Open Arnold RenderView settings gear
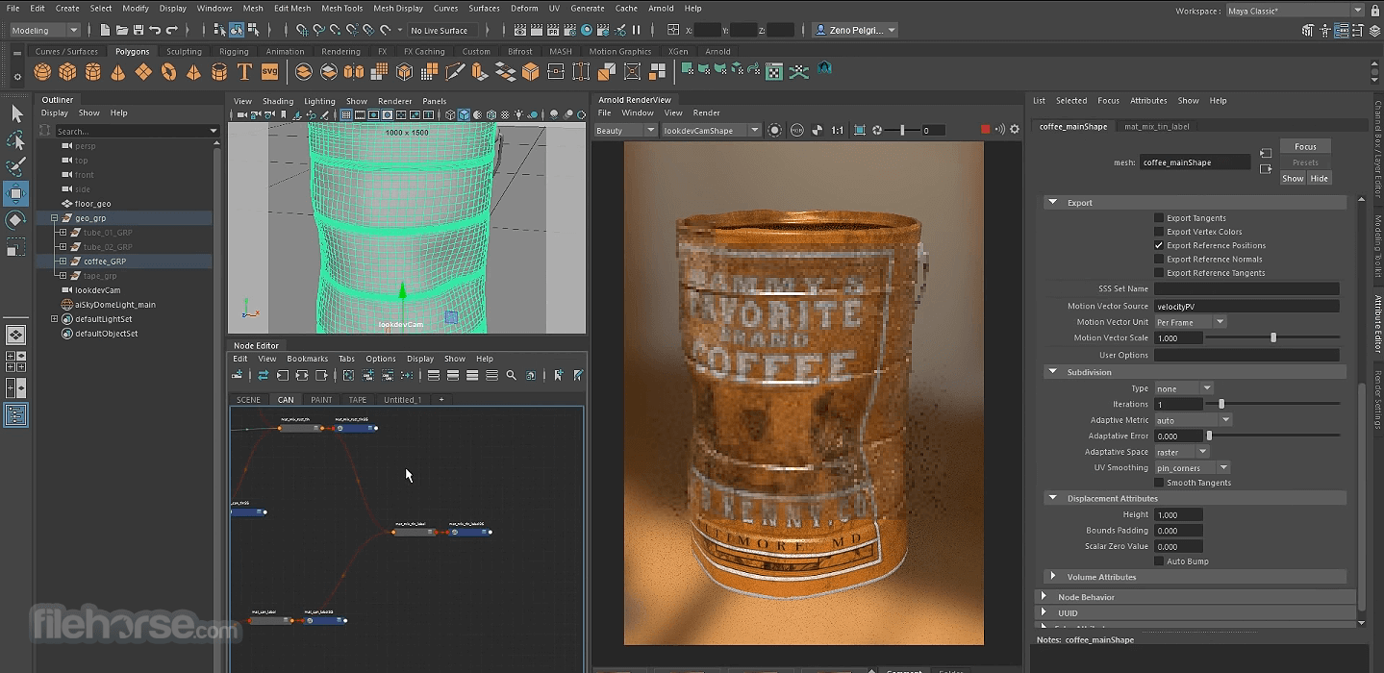Screen dimensions: 1384x673 click(1014, 130)
